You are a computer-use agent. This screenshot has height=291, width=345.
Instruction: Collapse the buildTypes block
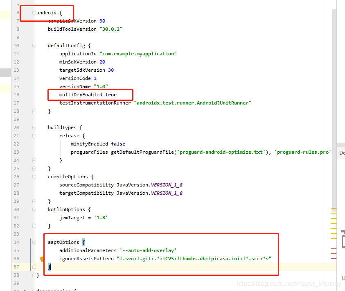(x=34, y=127)
